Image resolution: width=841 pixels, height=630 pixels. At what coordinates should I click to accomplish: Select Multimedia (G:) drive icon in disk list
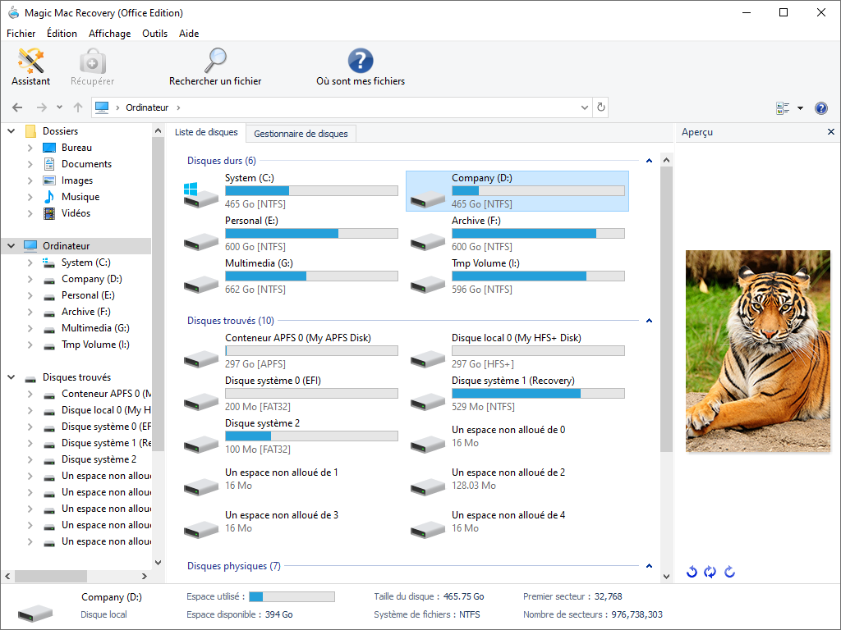coord(200,285)
